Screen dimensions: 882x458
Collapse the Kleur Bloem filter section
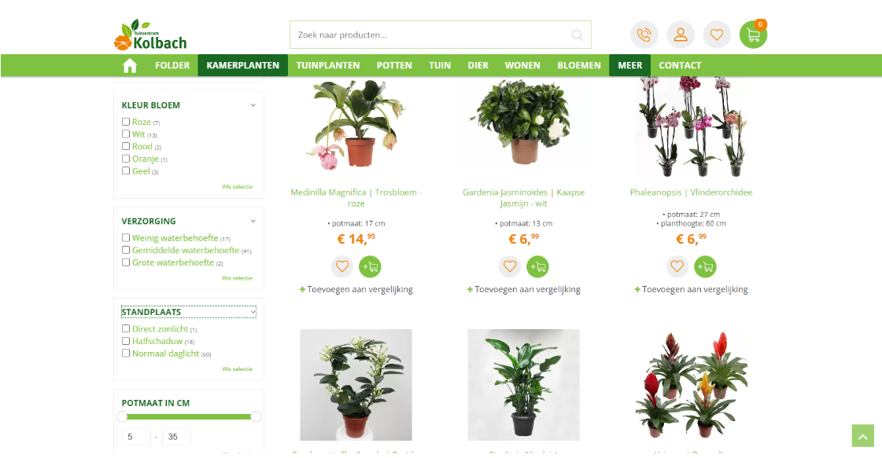[253, 105]
